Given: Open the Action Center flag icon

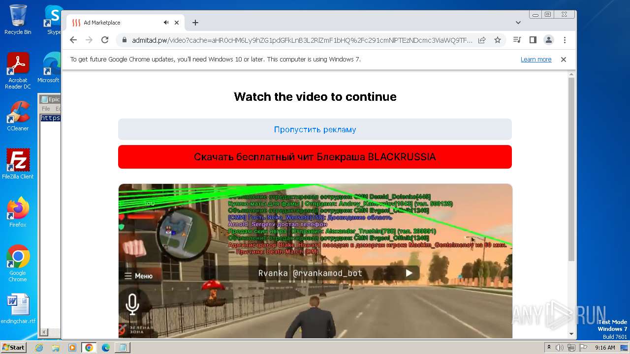Looking at the screenshot, I should [x=583, y=348].
